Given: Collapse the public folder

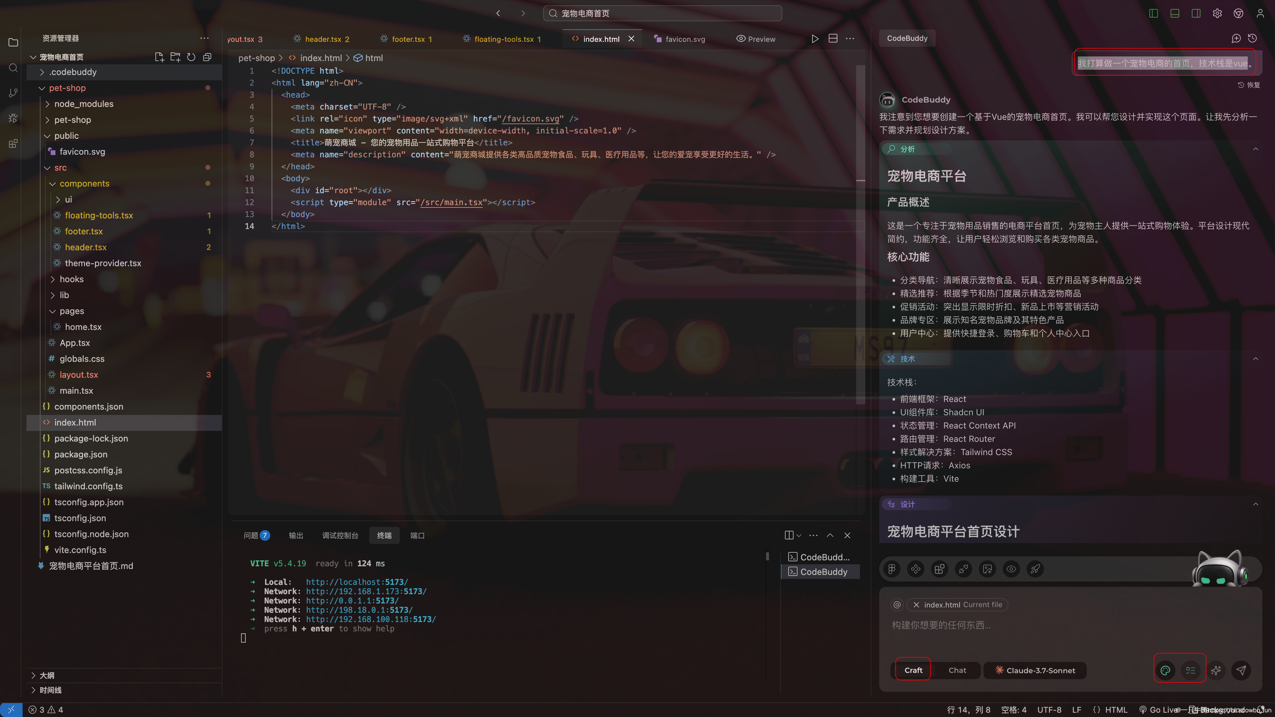Looking at the screenshot, I should [x=124, y=135].
